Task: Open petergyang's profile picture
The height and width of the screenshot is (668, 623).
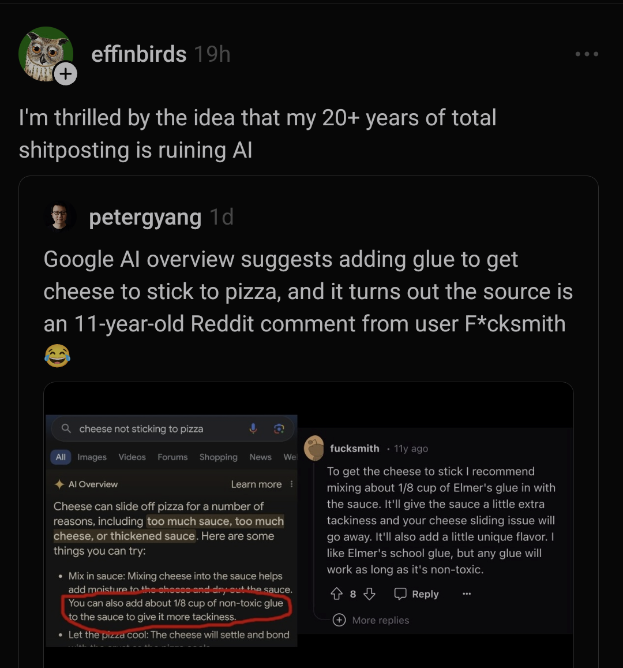Action: tap(59, 217)
